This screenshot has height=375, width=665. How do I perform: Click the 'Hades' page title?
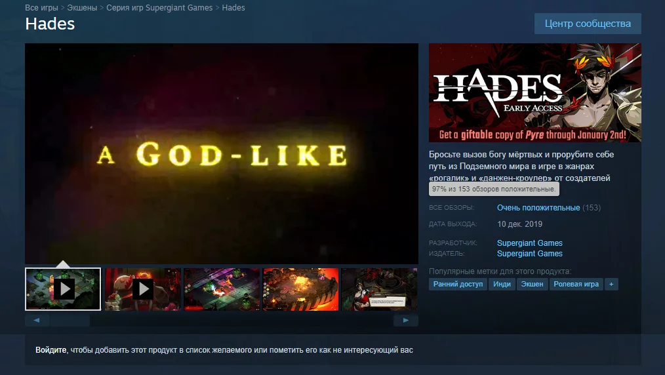coord(50,24)
